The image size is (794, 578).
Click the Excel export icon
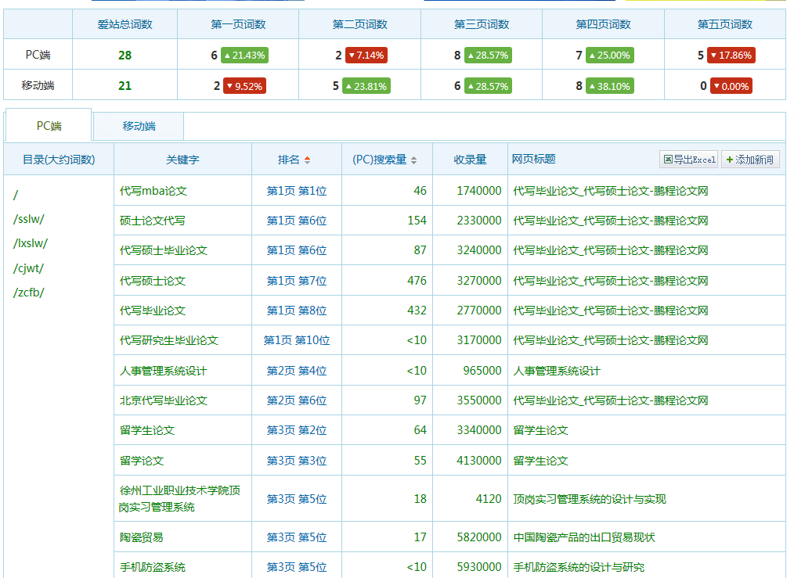click(x=668, y=160)
